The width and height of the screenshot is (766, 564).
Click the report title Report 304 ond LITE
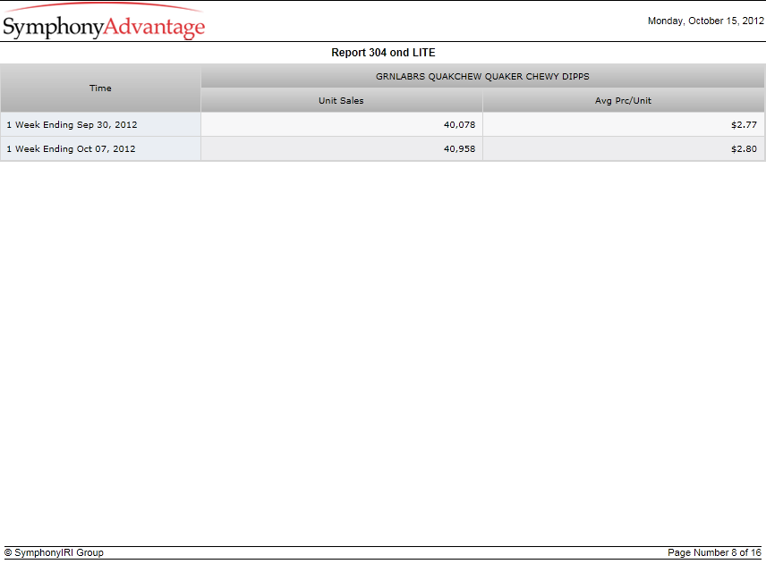383,53
